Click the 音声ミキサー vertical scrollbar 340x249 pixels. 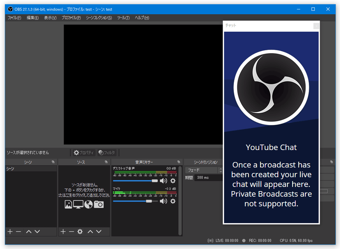click(180, 200)
